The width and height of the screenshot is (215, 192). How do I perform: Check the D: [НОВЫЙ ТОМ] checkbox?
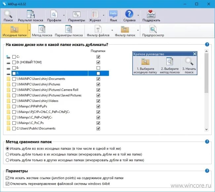click(x=14, y=62)
